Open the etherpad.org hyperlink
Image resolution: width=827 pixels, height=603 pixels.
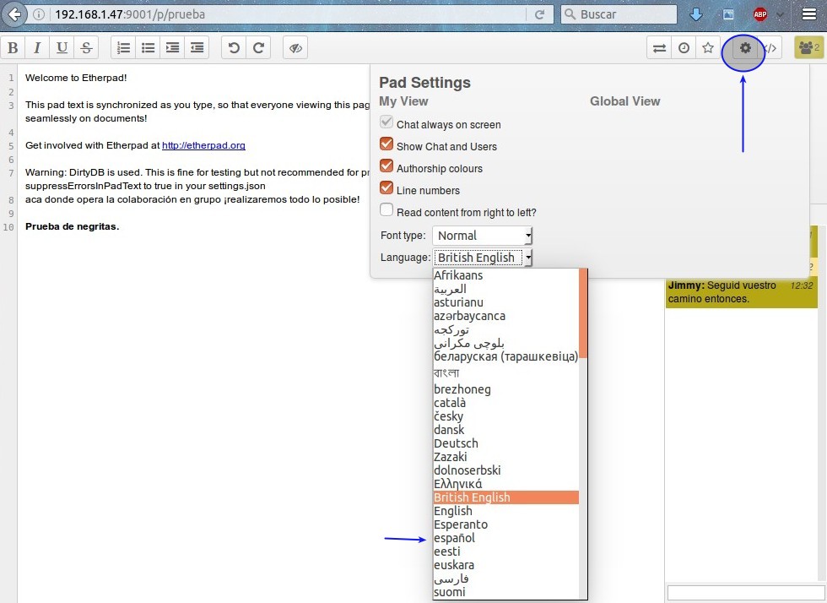(203, 145)
